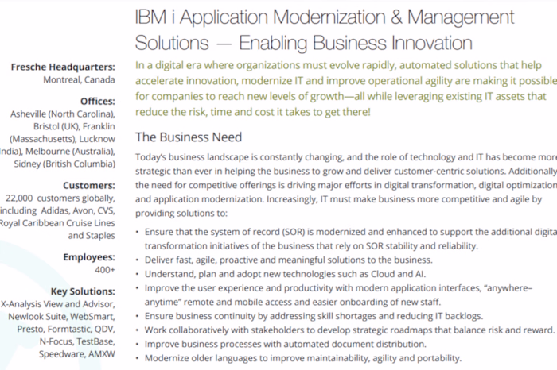Image resolution: width=557 pixels, height=370 pixels.
Task: Click the line 'anytime" remote and mobile access'
Action: pyautogui.click(x=293, y=303)
